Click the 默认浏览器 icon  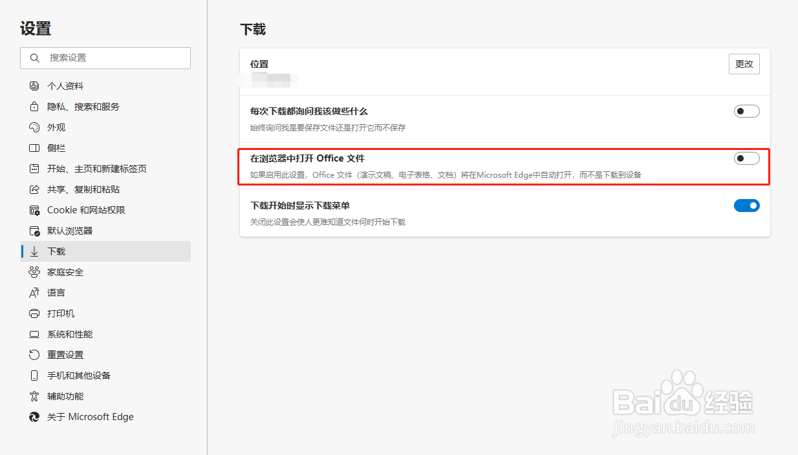34,231
